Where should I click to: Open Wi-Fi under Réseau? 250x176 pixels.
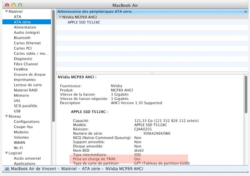click(18, 148)
